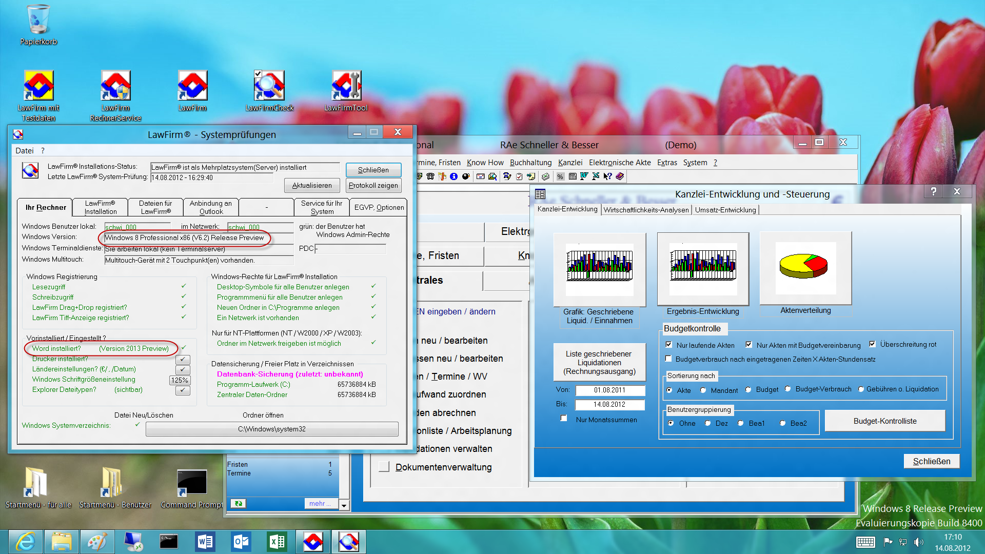The image size is (985, 554).
Task: Click the Budget-Kontrolliste button
Action: pyautogui.click(x=884, y=421)
